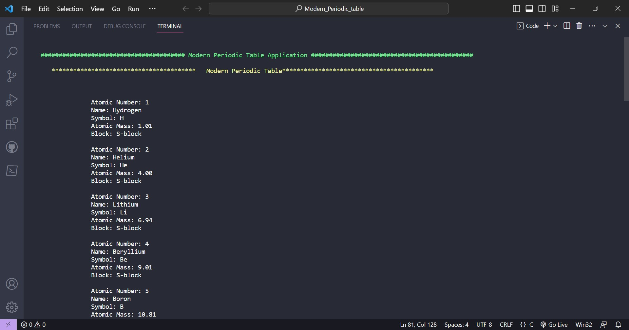Change indentation via Spaces: 4 indicator

[x=456, y=324]
